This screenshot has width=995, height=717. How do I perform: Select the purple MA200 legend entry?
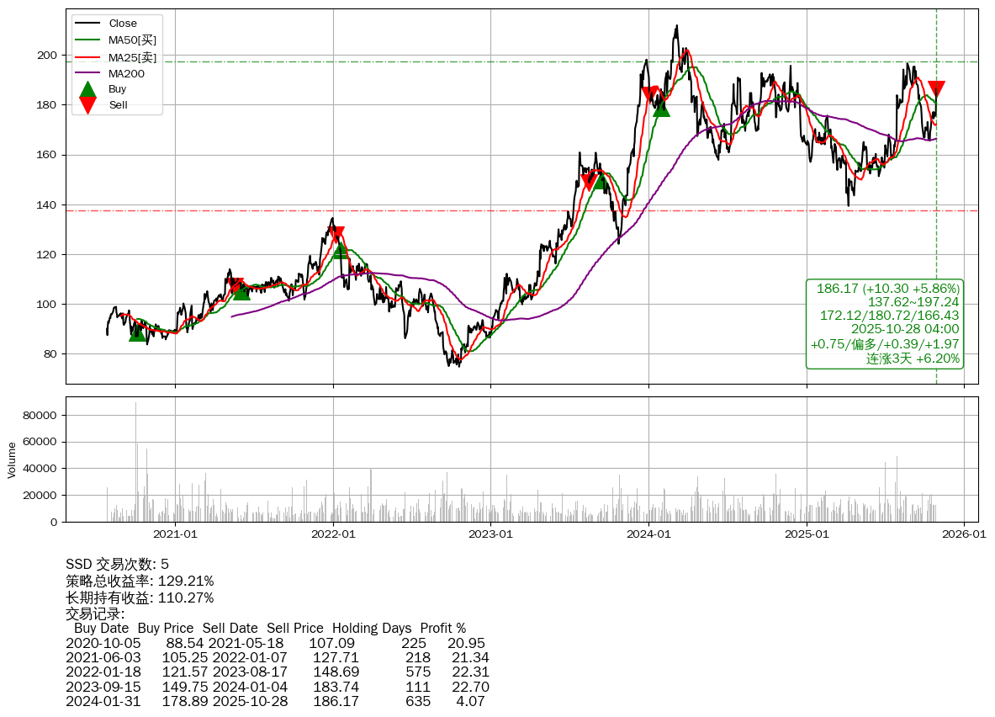pos(126,73)
